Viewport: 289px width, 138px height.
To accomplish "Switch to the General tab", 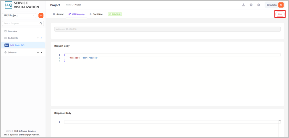I will tap(58, 14).
